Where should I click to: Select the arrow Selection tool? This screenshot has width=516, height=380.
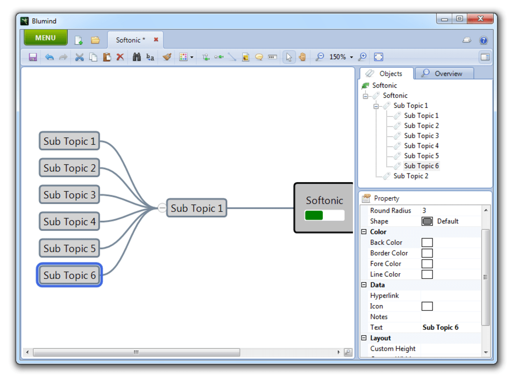[288, 57]
